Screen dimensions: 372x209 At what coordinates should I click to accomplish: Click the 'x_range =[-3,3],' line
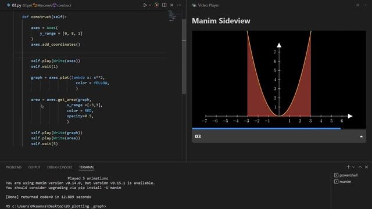coord(84,105)
